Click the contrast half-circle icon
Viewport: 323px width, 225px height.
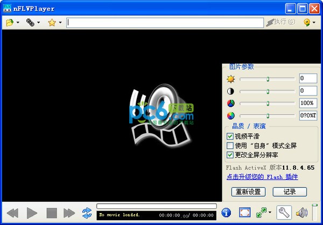click(x=231, y=92)
